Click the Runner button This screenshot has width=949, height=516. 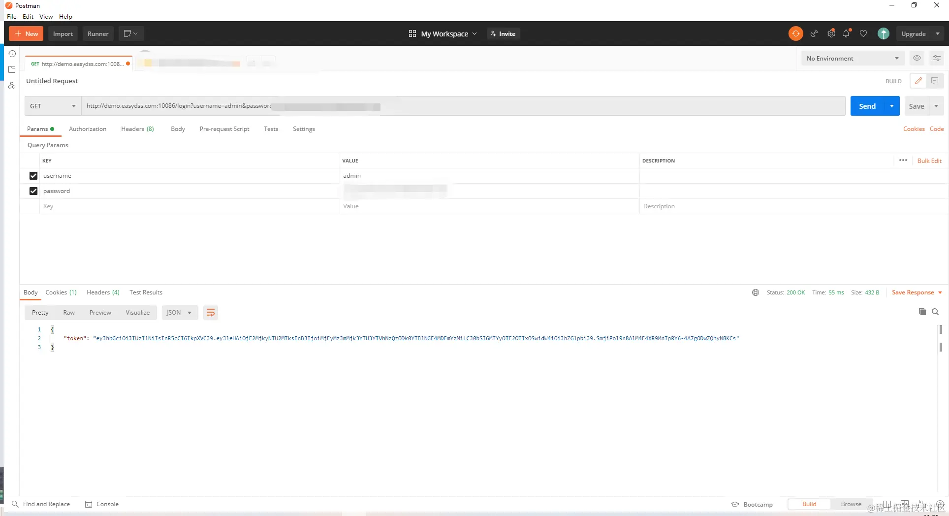click(98, 33)
